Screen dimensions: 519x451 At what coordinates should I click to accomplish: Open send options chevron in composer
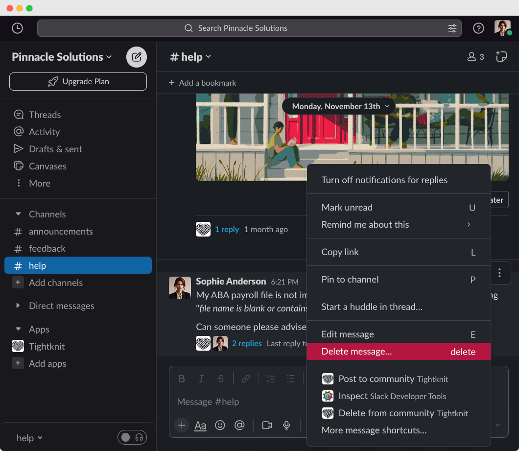click(497, 425)
